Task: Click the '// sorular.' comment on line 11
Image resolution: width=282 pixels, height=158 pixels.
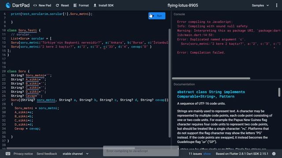Action: coord(21,34)
